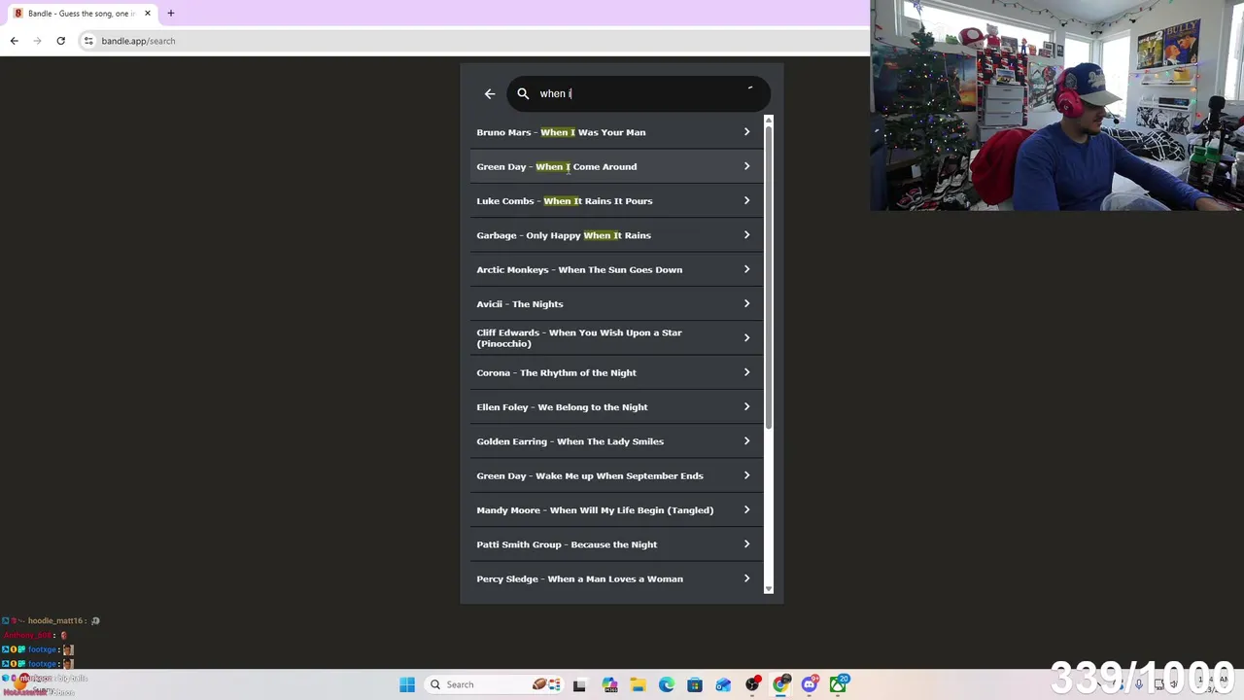Click chevron on Luke Combs row
Image resolution: width=1244 pixels, height=700 pixels.
click(x=746, y=200)
